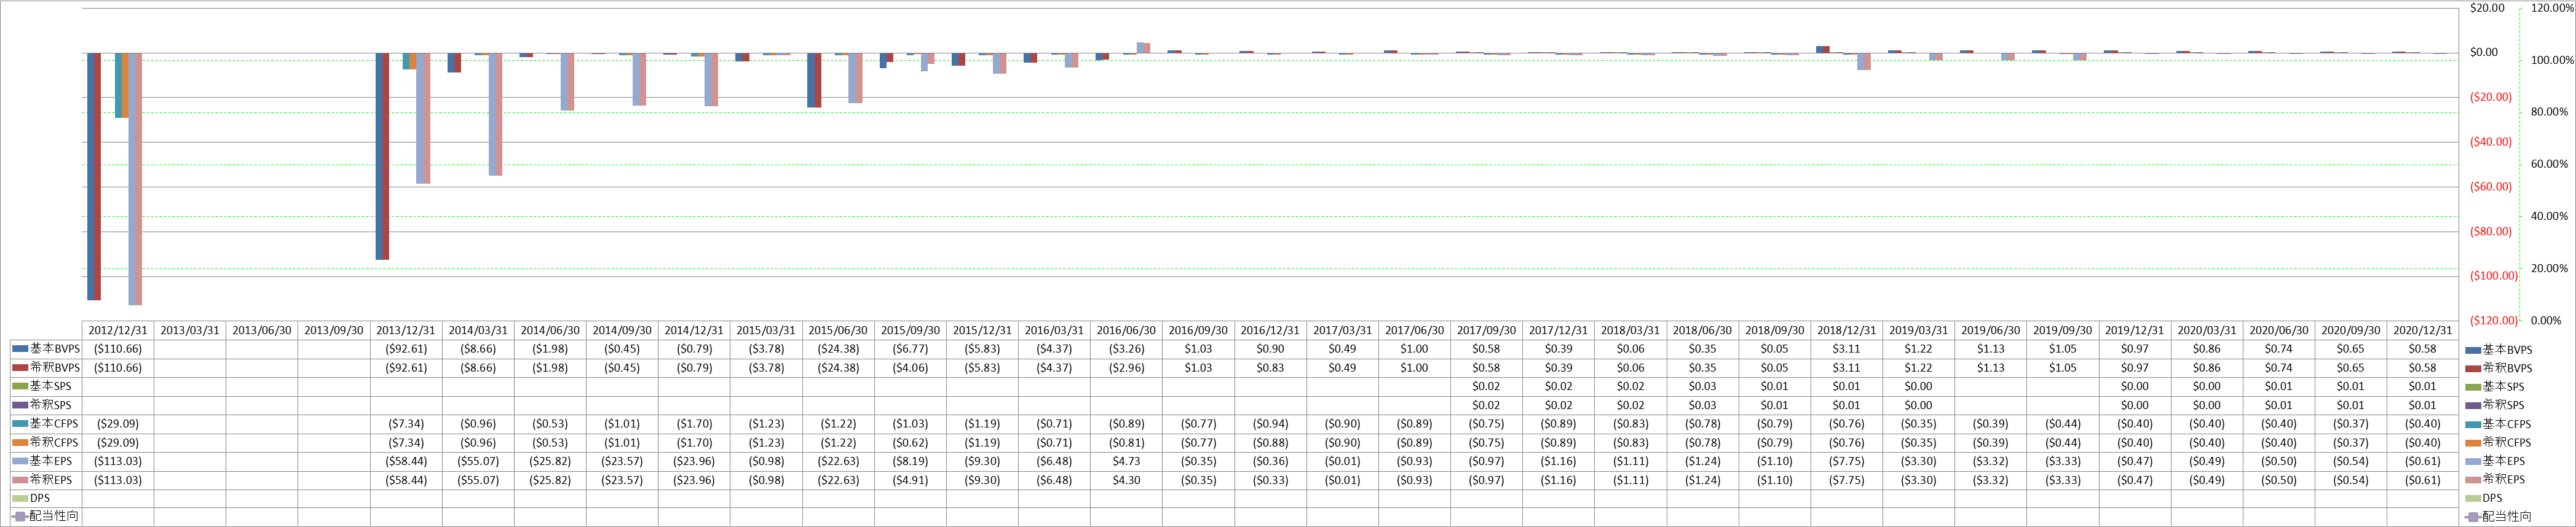Click the 希釈BVPS entry in the chart legend
The height and width of the screenshot is (527, 2576).
[2499, 368]
